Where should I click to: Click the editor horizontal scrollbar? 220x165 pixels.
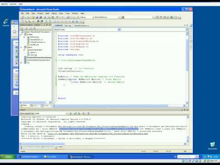tap(119, 105)
